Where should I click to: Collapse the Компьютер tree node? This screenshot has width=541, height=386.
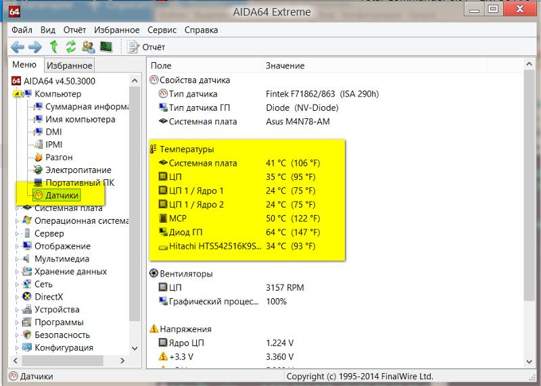point(16,94)
